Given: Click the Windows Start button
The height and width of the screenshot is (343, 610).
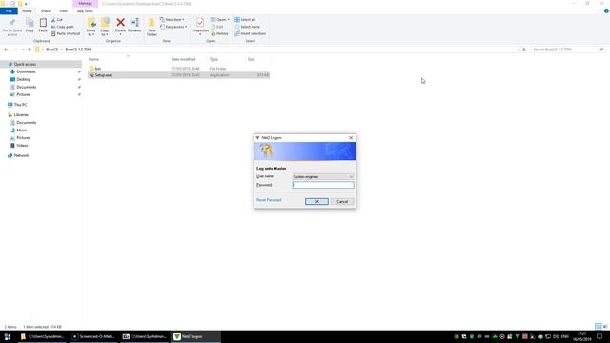Looking at the screenshot, I should click(8, 336).
